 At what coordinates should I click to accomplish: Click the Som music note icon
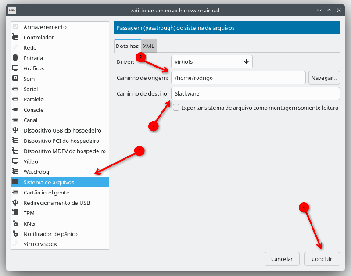(x=15, y=79)
